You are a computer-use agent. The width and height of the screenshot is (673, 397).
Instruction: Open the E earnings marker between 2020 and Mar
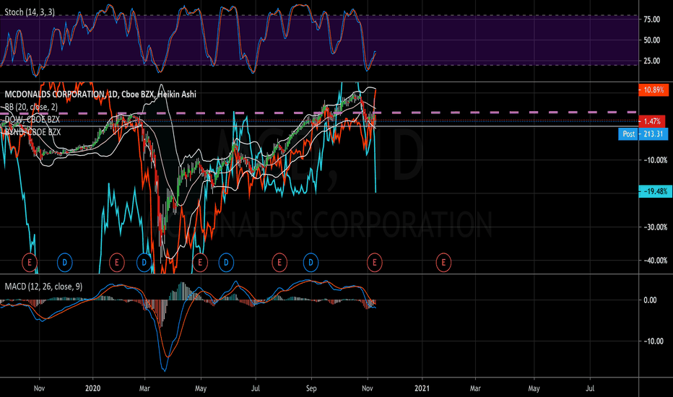tap(117, 262)
